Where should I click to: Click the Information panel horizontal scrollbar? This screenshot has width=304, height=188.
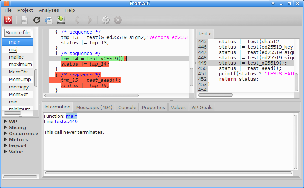click(168, 173)
